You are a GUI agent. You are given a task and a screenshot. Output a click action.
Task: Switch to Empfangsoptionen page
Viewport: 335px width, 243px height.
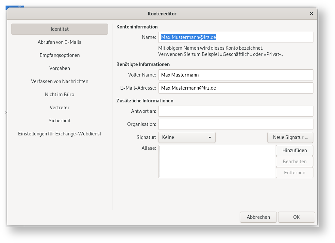(59, 55)
